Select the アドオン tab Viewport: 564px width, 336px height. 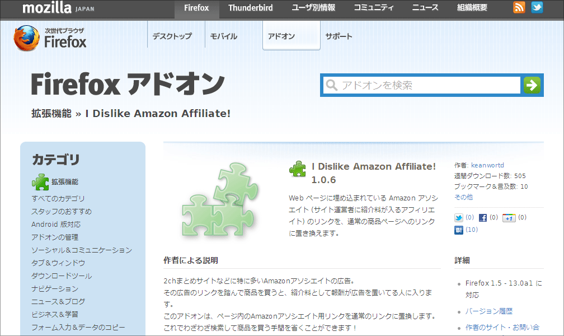pyautogui.click(x=292, y=35)
